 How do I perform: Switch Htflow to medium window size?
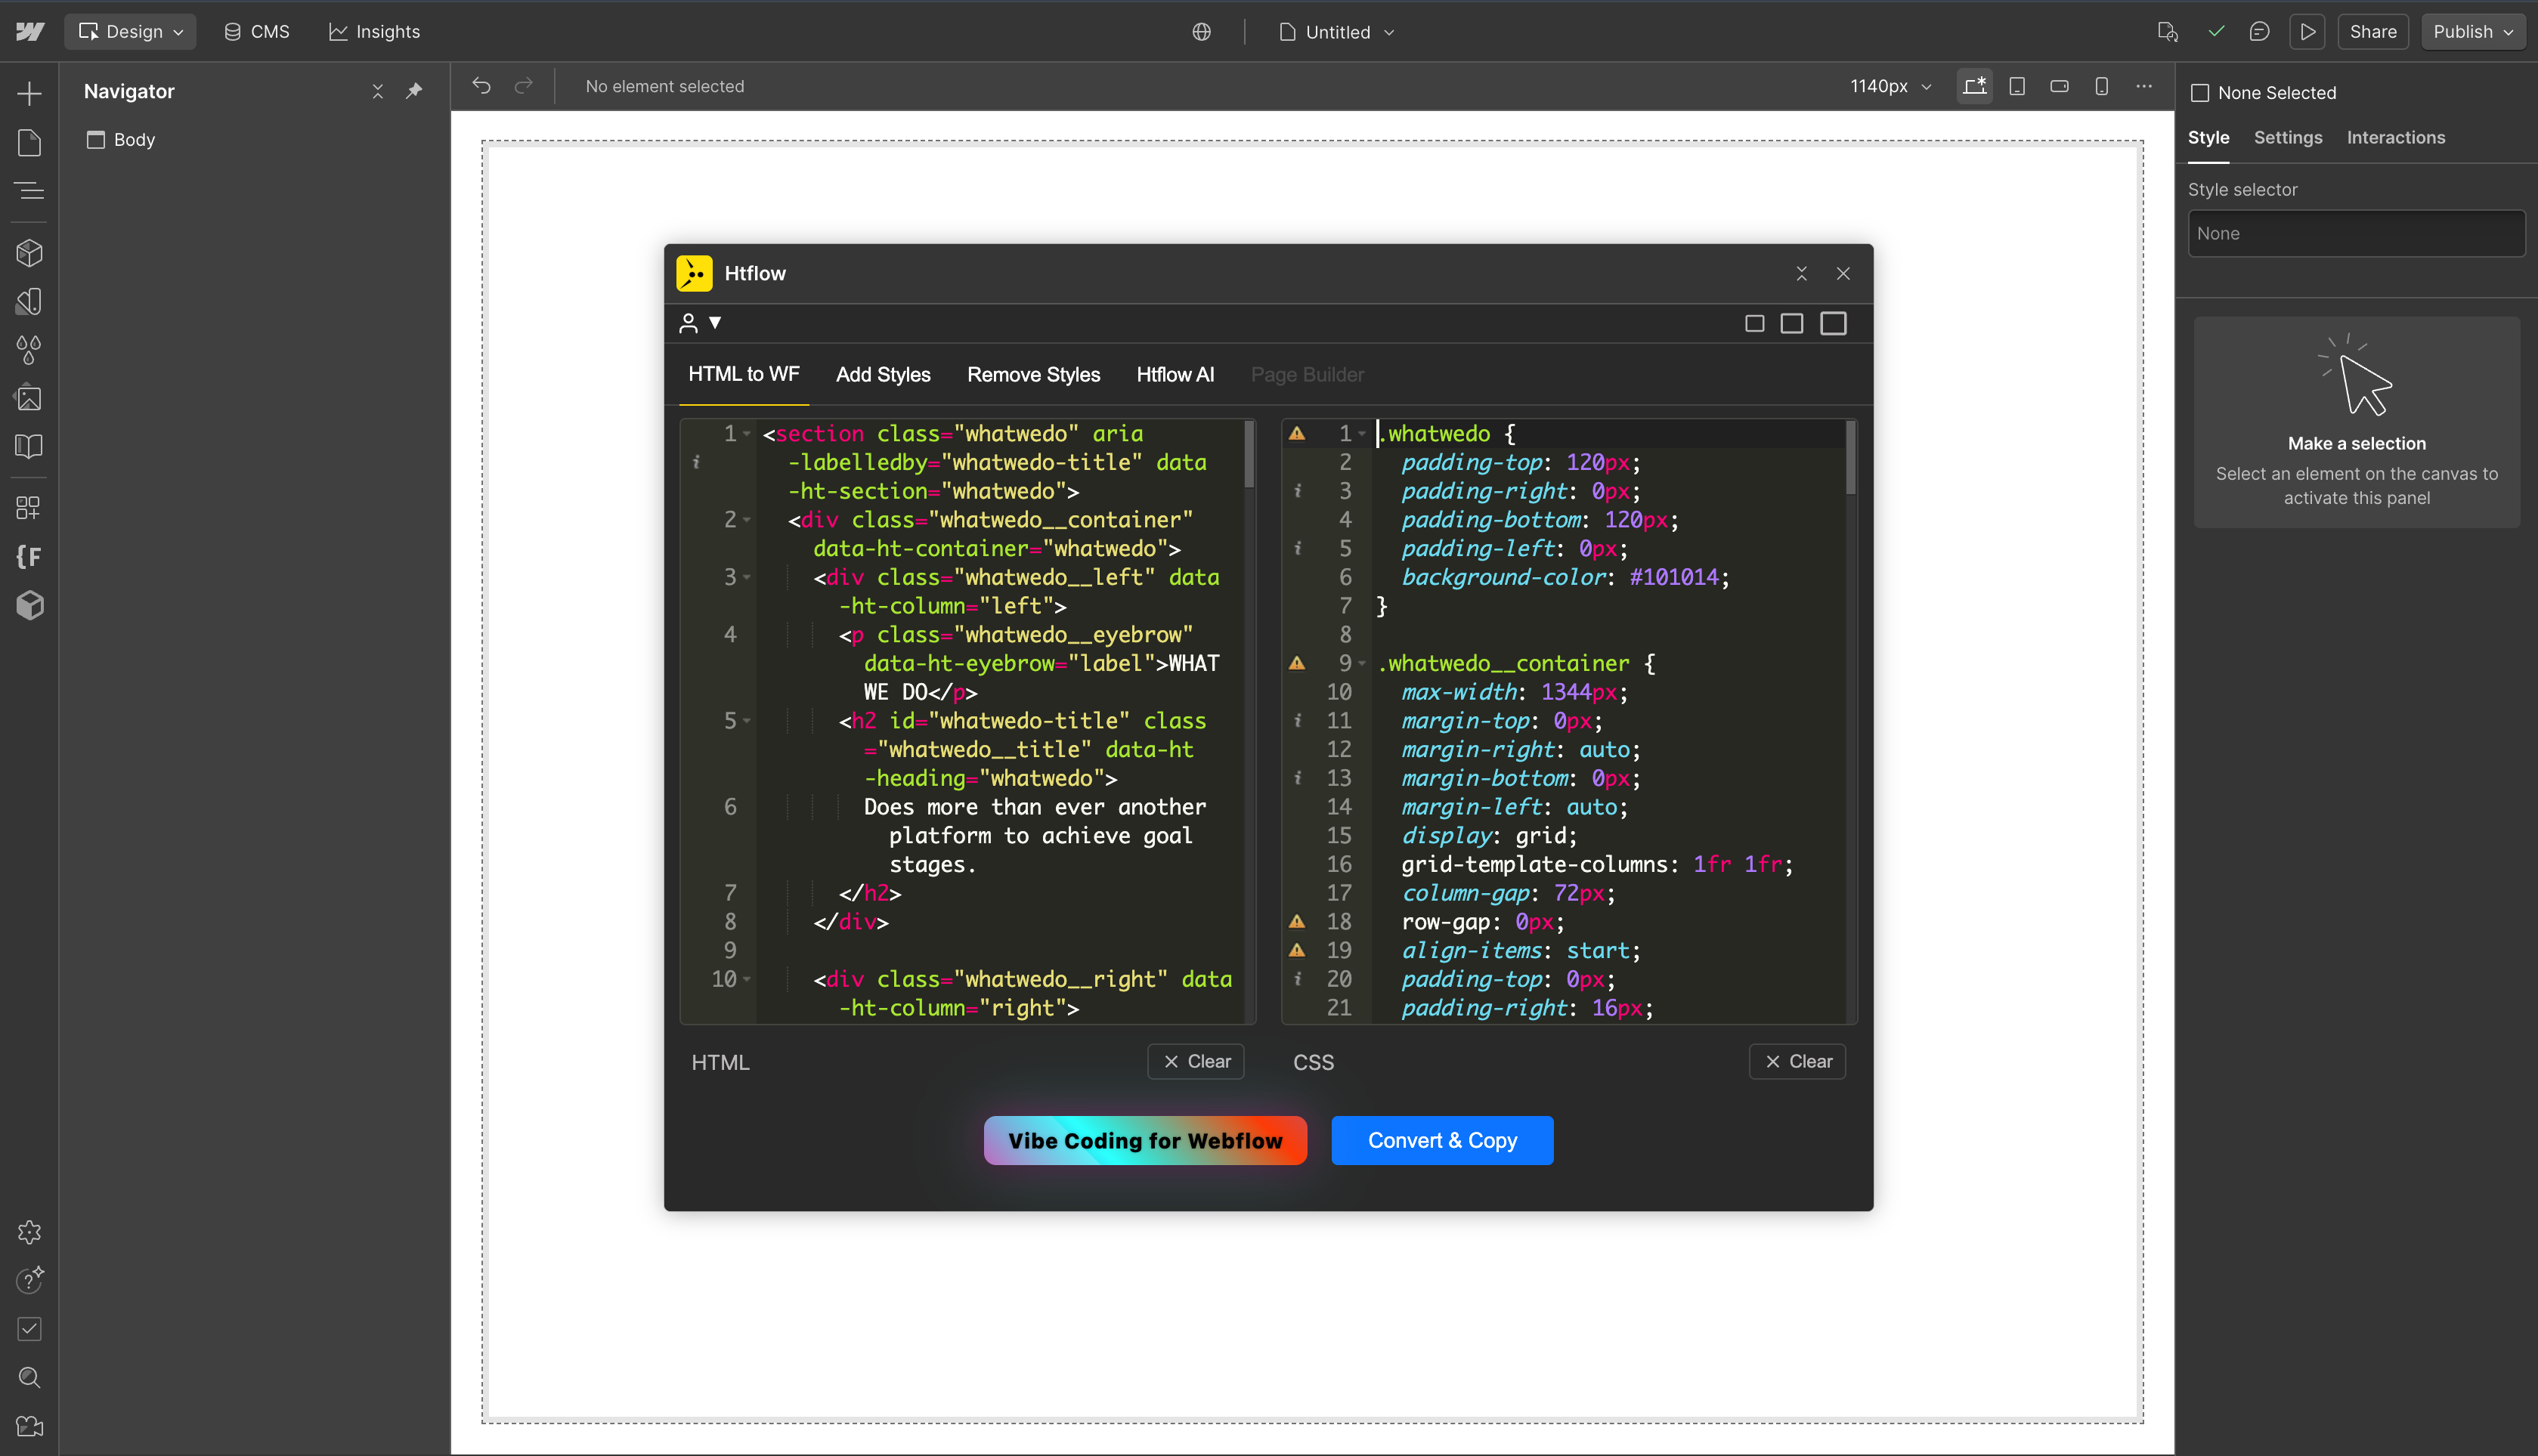click(x=1791, y=323)
